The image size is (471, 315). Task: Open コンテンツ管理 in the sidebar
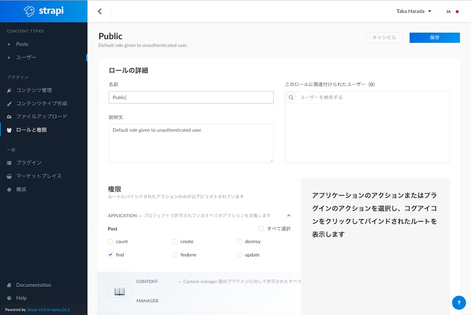pyautogui.click(x=34, y=90)
